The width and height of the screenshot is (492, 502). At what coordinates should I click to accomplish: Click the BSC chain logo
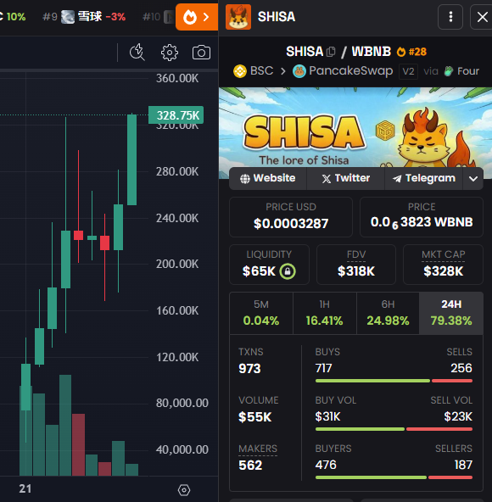pos(240,71)
